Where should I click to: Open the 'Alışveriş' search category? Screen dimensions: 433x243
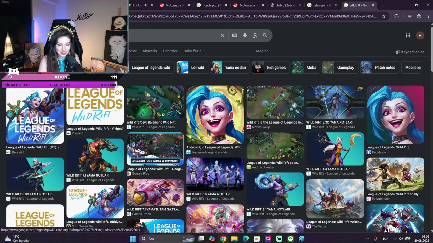coord(150,51)
